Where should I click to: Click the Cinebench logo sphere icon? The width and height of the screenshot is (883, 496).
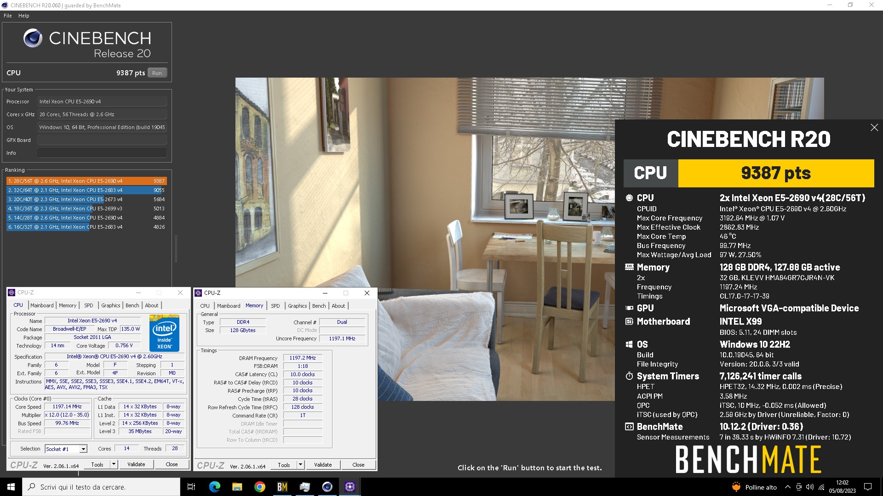33,38
